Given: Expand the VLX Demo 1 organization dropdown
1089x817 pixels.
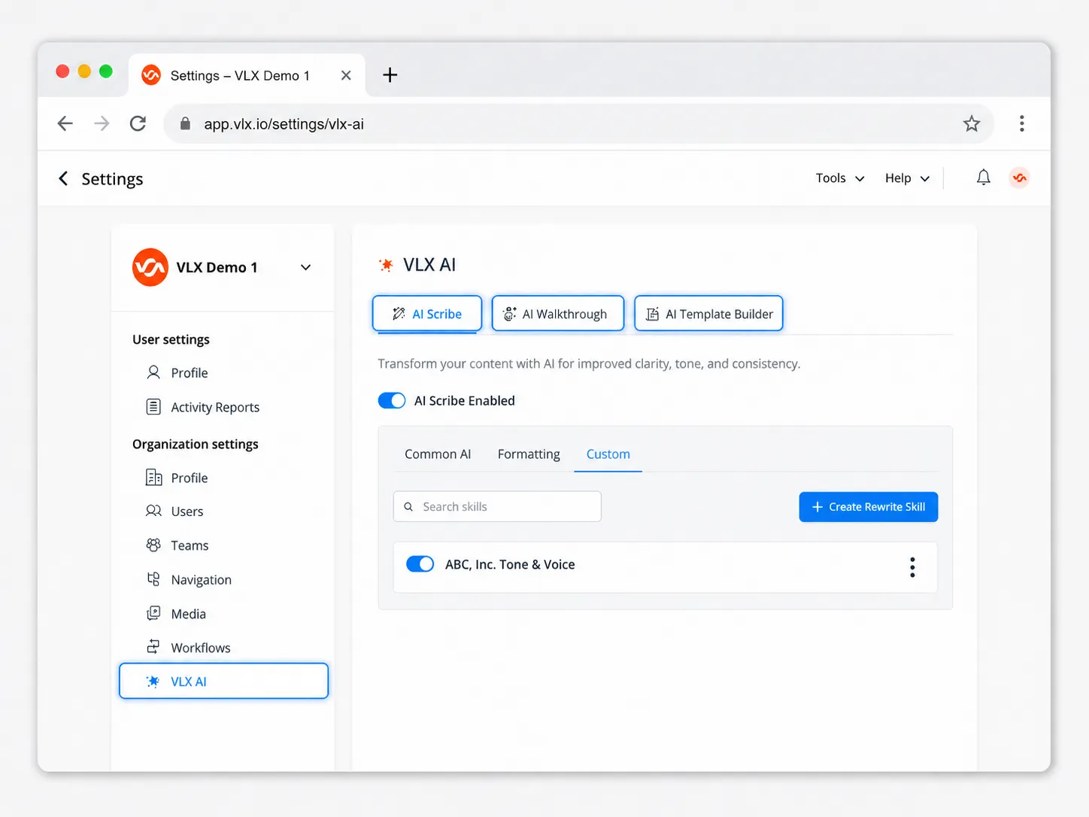Looking at the screenshot, I should [305, 267].
